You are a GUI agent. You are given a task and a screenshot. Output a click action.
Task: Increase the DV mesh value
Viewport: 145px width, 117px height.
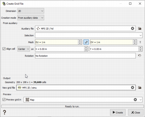(x=135, y=41)
